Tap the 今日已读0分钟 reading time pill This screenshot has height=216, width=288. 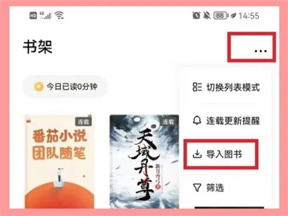65,87
